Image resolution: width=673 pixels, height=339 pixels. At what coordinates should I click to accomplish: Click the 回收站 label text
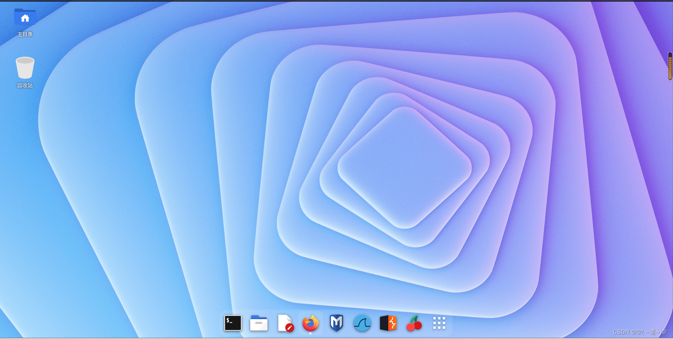coord(25,85)
